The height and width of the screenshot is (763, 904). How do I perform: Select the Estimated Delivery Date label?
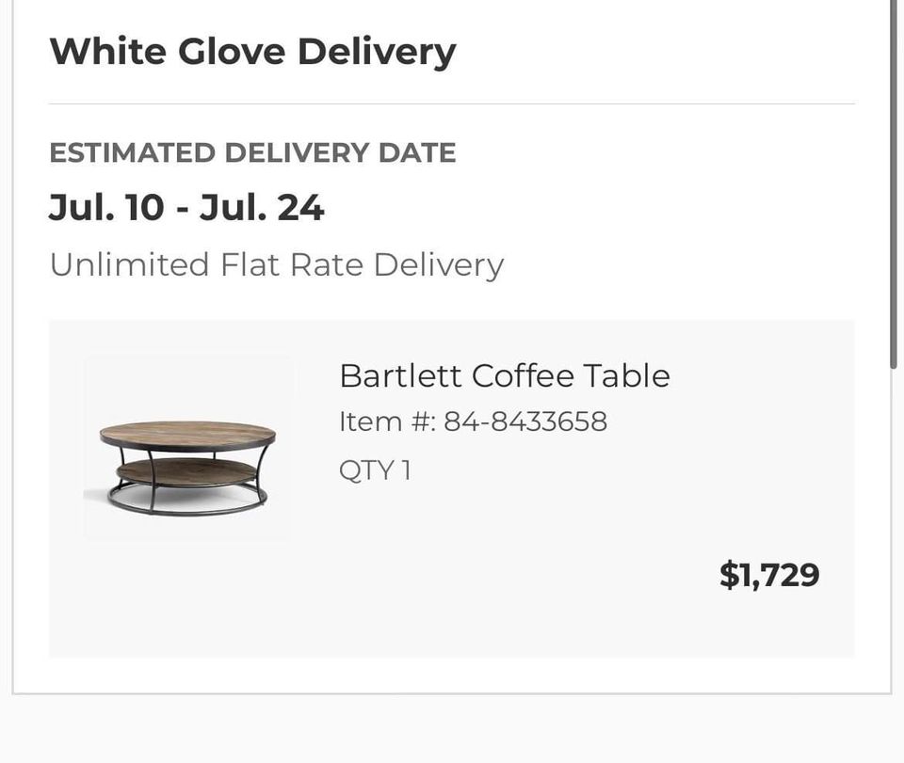pyautogui.click(x=252, y=152)
